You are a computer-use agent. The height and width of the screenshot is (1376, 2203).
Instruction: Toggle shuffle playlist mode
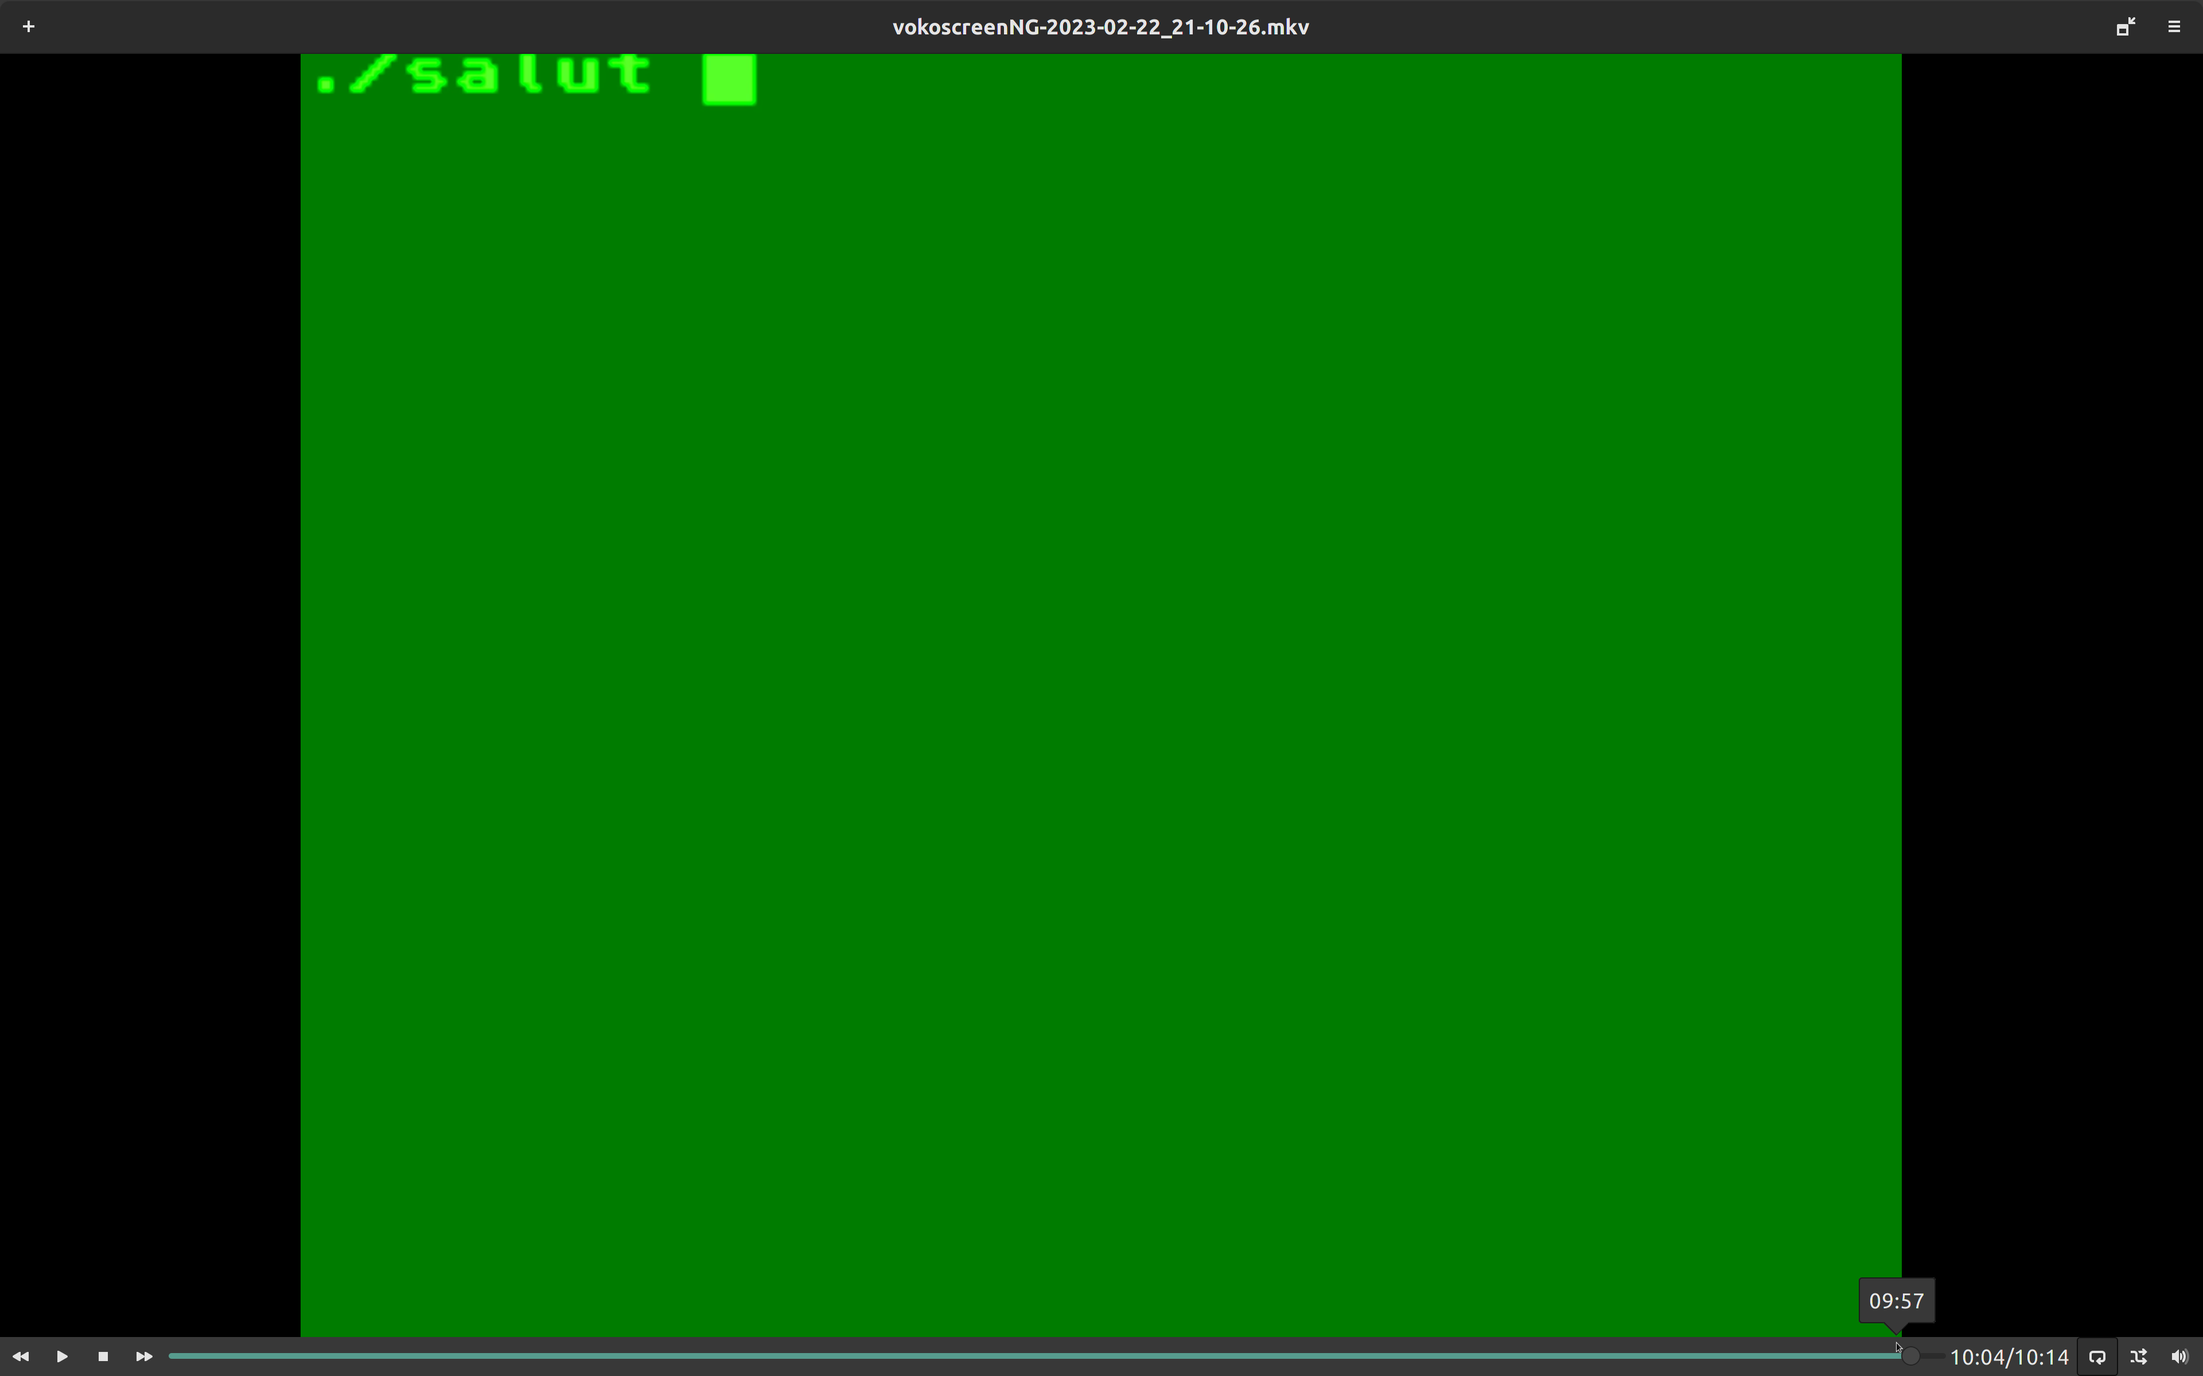(2138, 1356)
